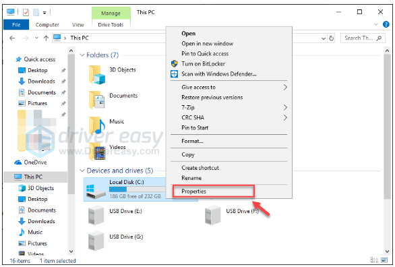Click the This PC address bar path
This screenshot has width=395, height=267.
80,38
